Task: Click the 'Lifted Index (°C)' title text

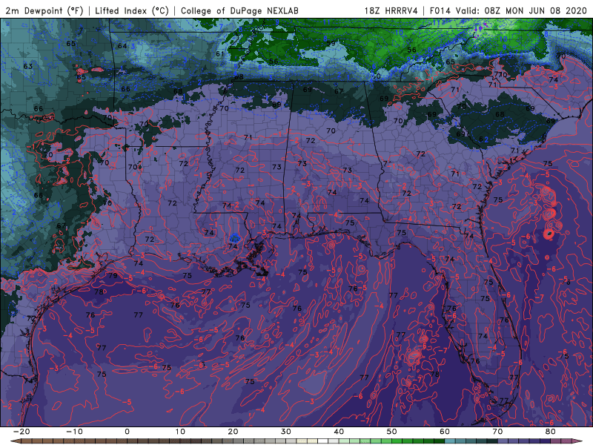Action: (132, 10)
